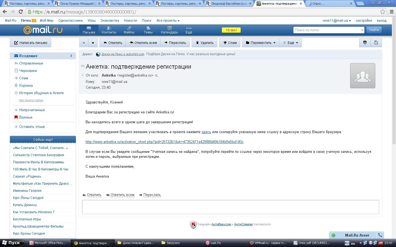Click the quick reply text box
Screen dimensions: 396x247
[x=230, y=207]
